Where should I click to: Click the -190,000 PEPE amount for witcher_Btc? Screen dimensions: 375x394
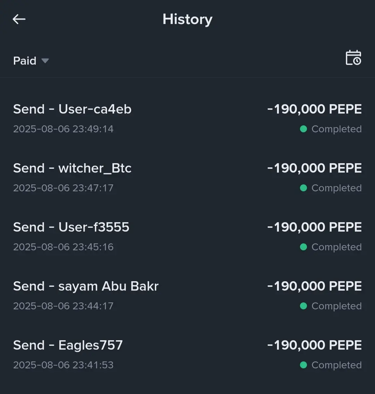tap(315, 168)
